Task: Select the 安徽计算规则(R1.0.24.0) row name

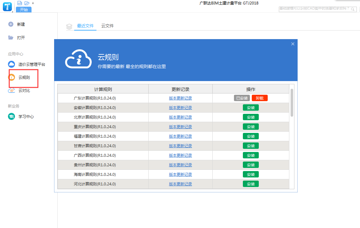Action: 95,107
